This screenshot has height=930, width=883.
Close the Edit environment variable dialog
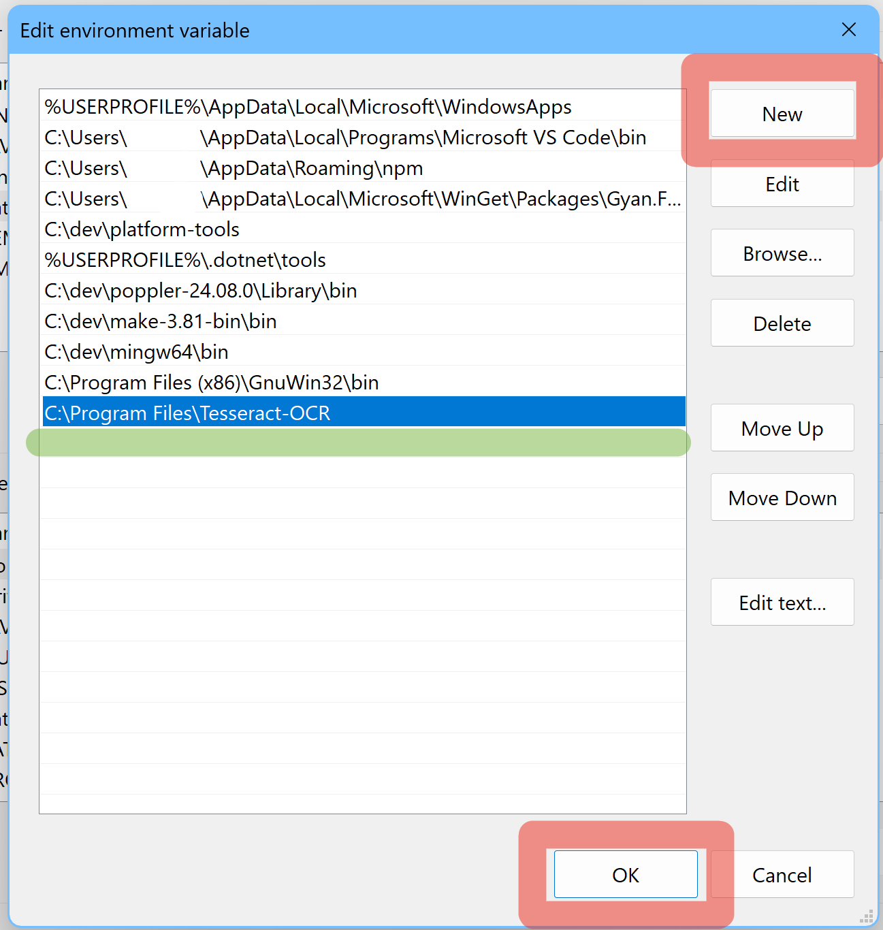click(x=848, y=30)
